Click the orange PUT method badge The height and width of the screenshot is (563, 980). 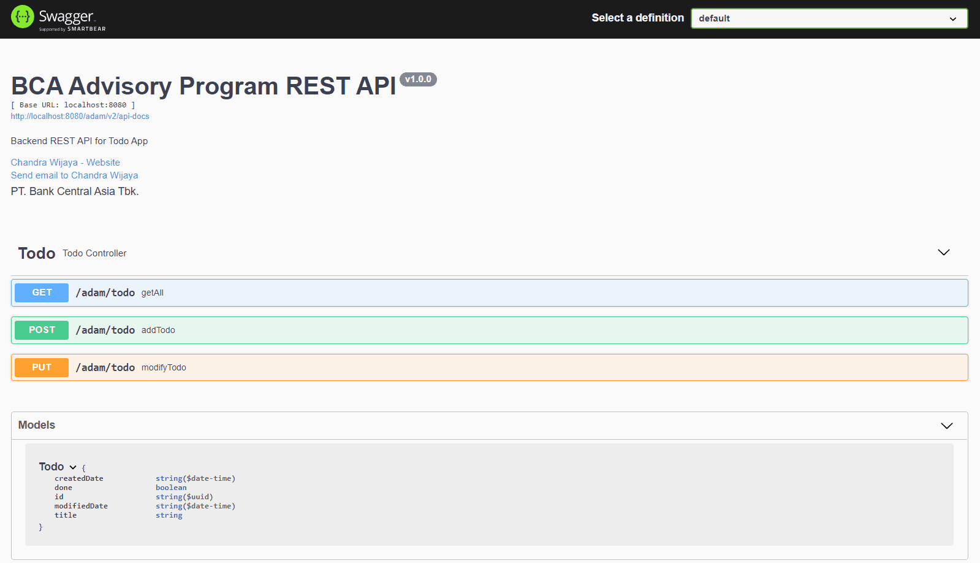tap(42, 367)
